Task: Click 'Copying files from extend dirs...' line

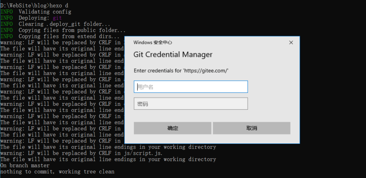Action: point(69,36)
